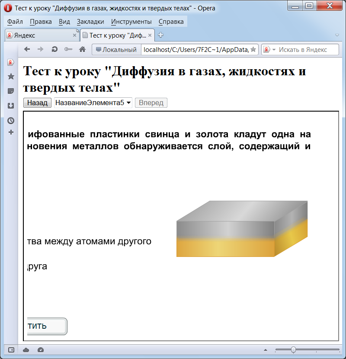Open the Yandex panel in sidebar

point(10,62)
